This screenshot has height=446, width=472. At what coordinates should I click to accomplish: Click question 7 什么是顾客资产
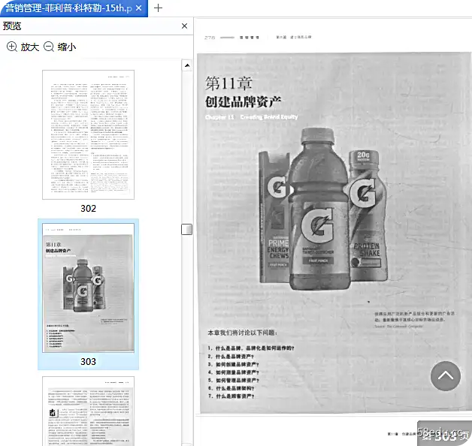click(x=231, y=396)
